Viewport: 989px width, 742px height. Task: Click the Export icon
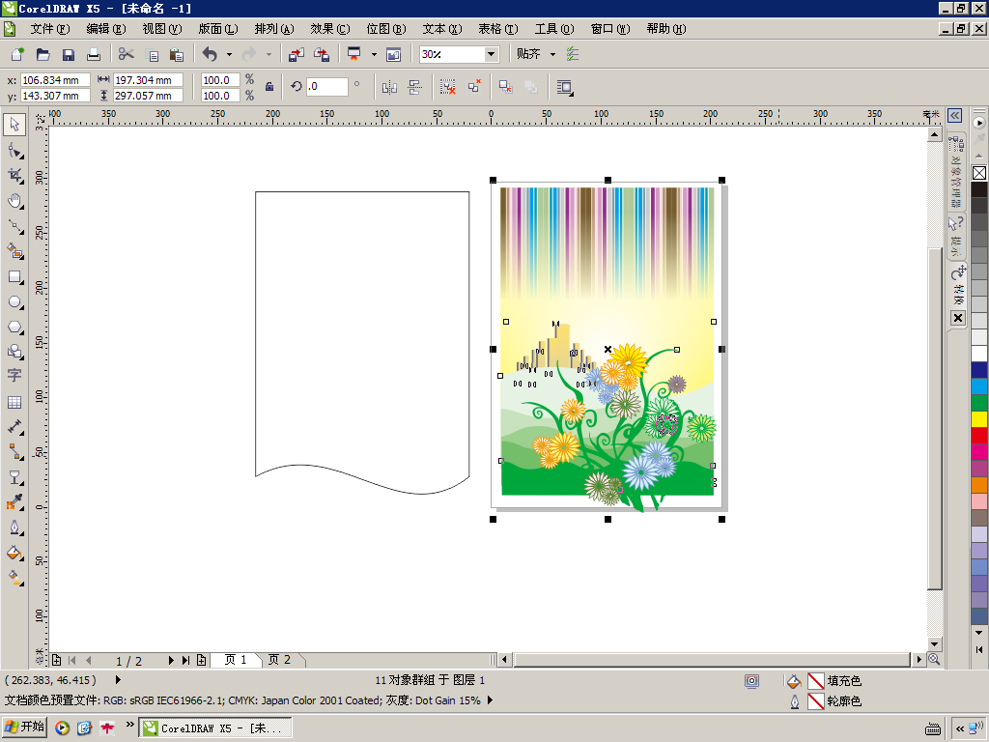coord(322,54)
